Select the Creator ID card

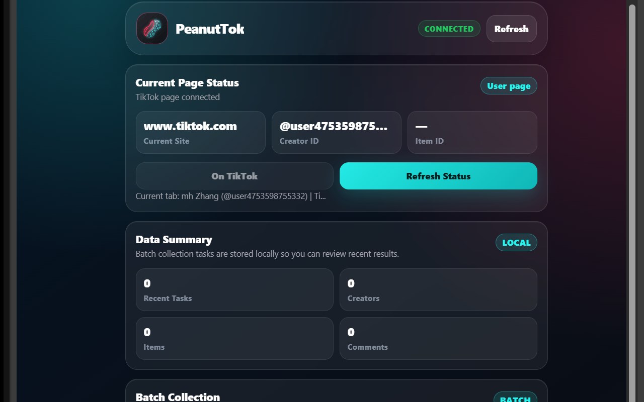pyautogui.click(x=336, y=132)
